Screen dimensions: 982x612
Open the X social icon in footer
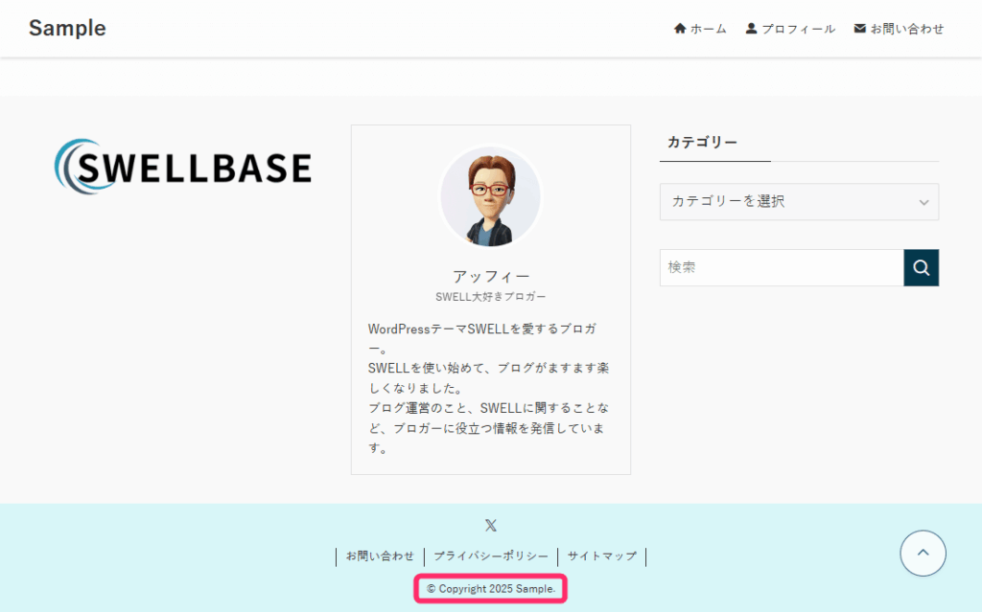click(x=491, y=526)
